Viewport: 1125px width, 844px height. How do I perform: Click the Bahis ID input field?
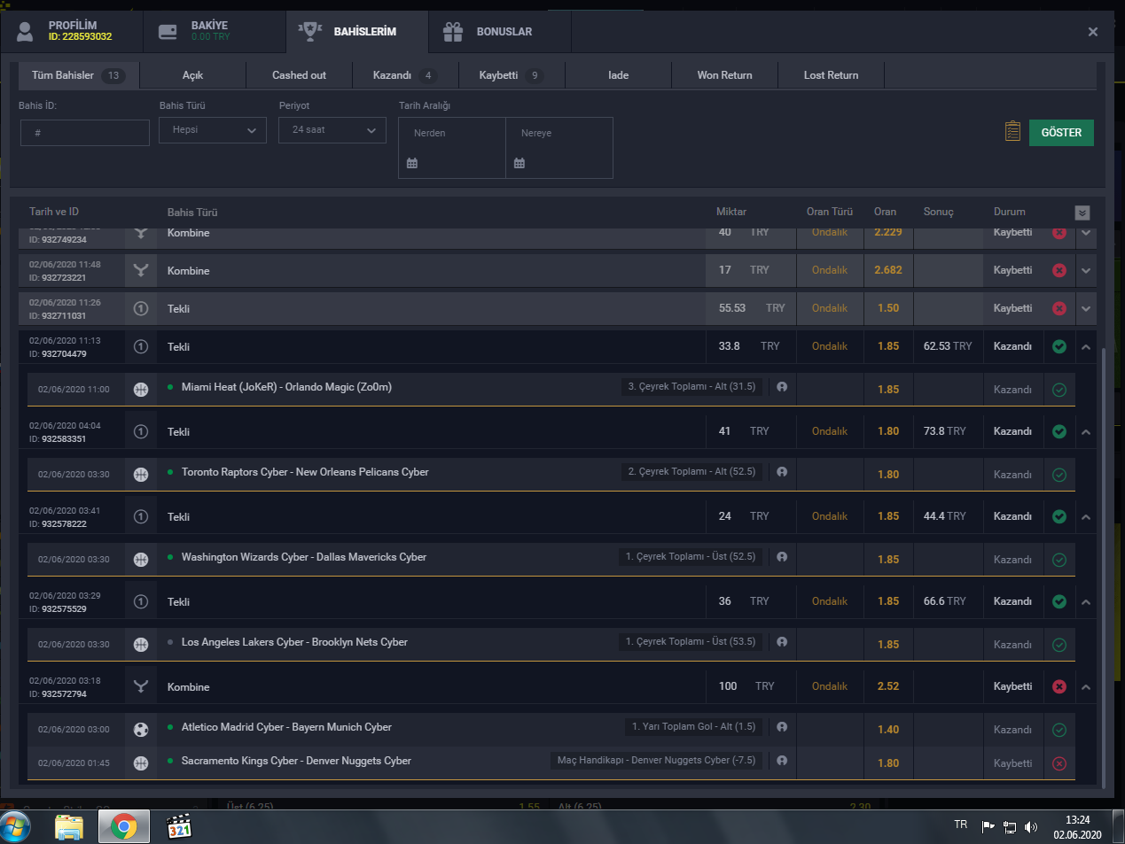(85, 133)
